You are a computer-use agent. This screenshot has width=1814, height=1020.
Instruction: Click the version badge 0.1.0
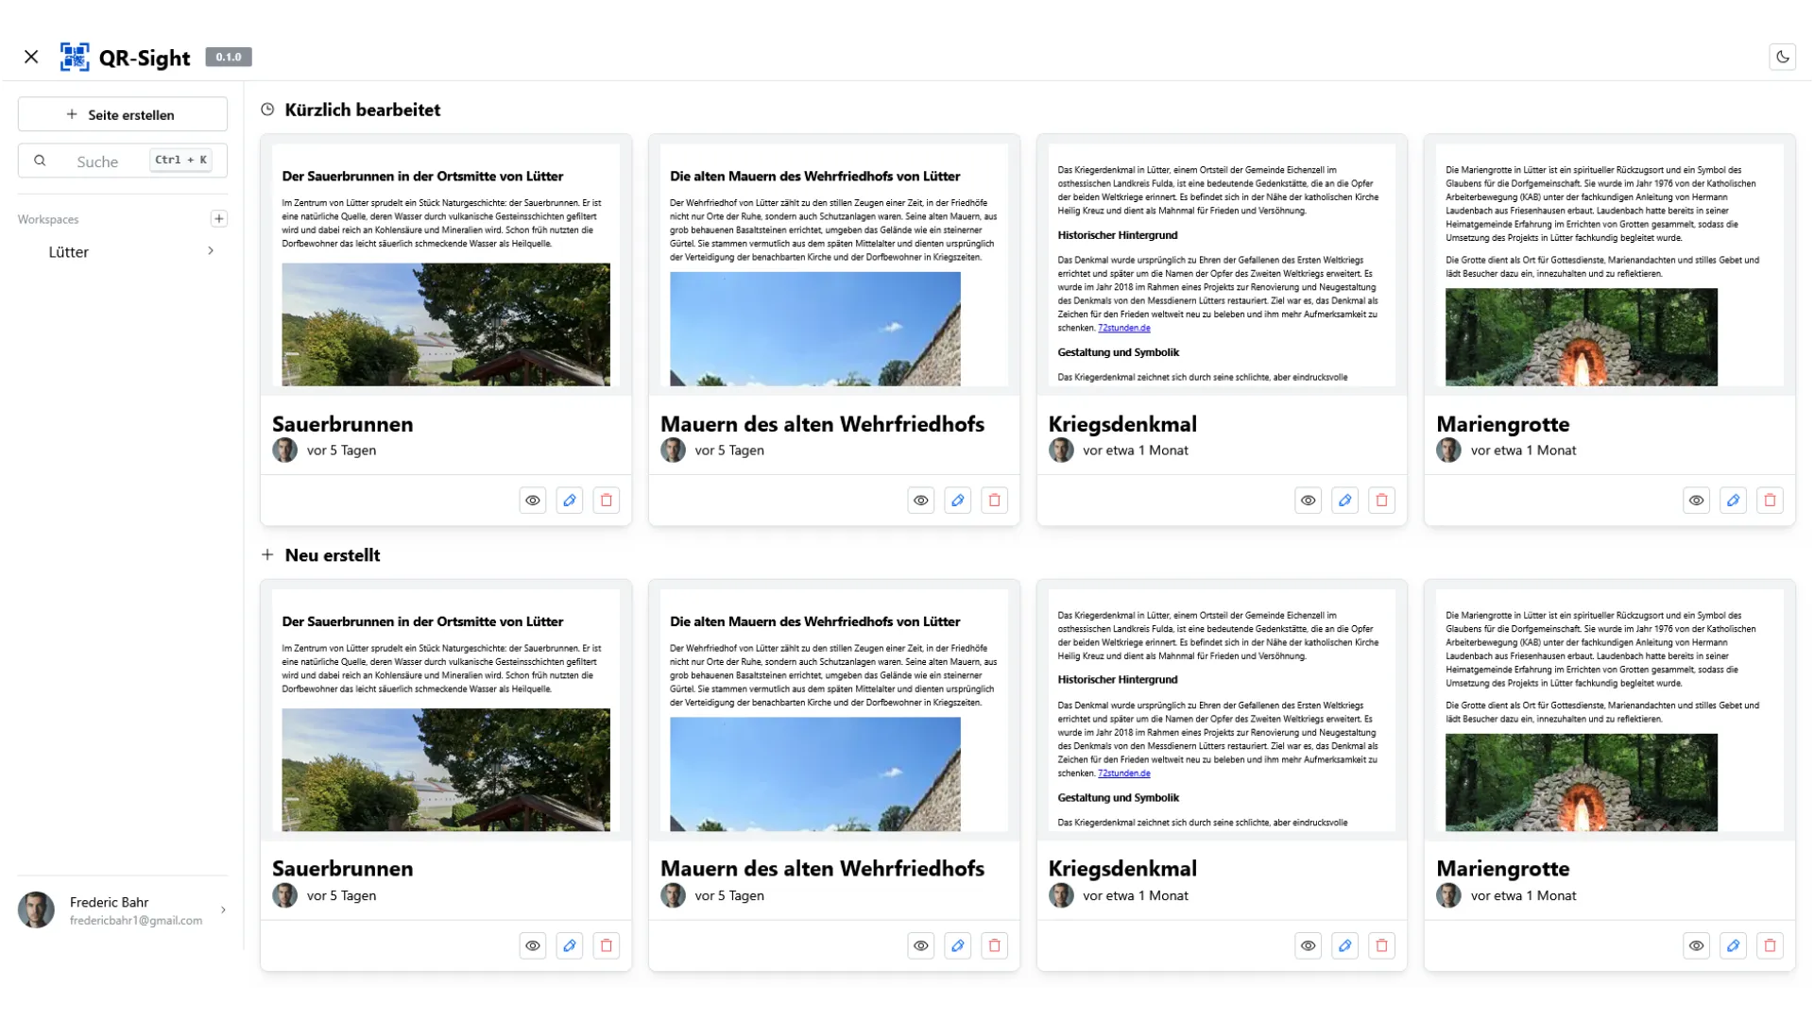(228, 57)
